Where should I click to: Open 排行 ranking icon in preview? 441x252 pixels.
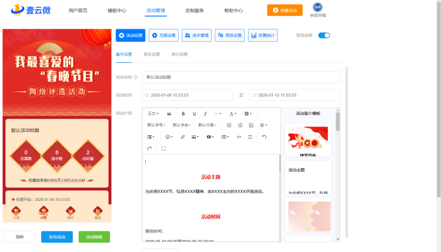point(70,212)
